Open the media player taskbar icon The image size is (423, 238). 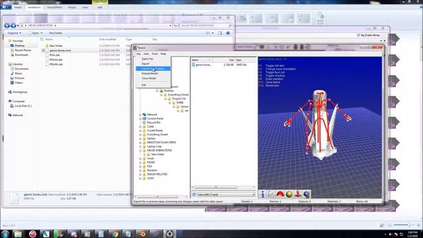(x=87, y=234)
